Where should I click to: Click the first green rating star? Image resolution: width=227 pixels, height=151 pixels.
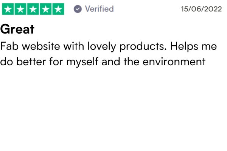pyautogui.click(x=8, y=9)
